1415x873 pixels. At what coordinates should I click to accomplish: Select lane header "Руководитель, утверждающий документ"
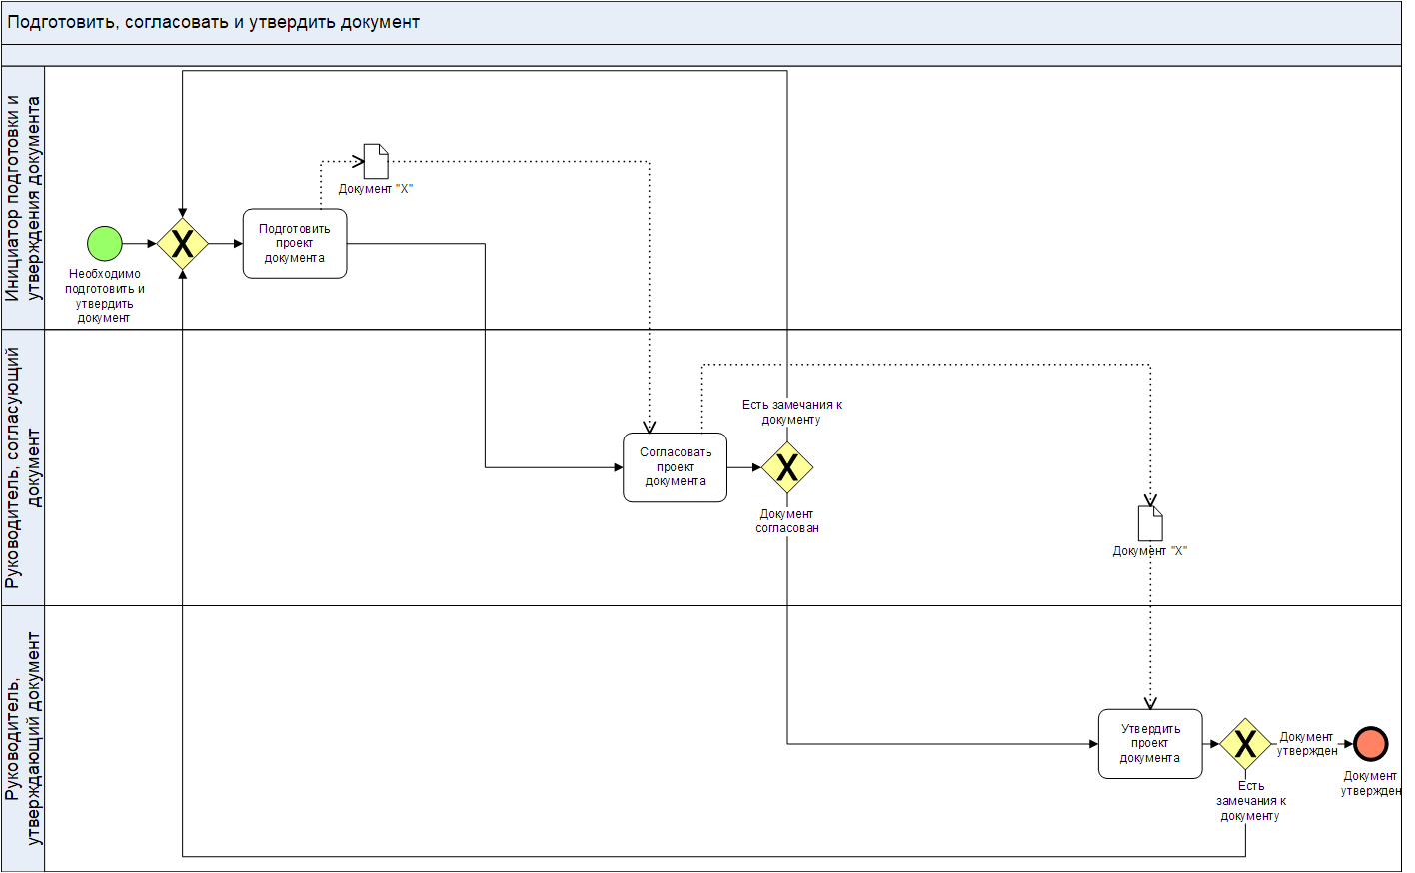pyautogui.click(x=23, y=738)
